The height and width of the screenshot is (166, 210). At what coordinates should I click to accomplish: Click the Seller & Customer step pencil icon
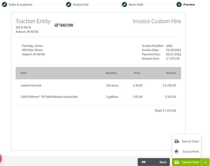tap(4, 4)
